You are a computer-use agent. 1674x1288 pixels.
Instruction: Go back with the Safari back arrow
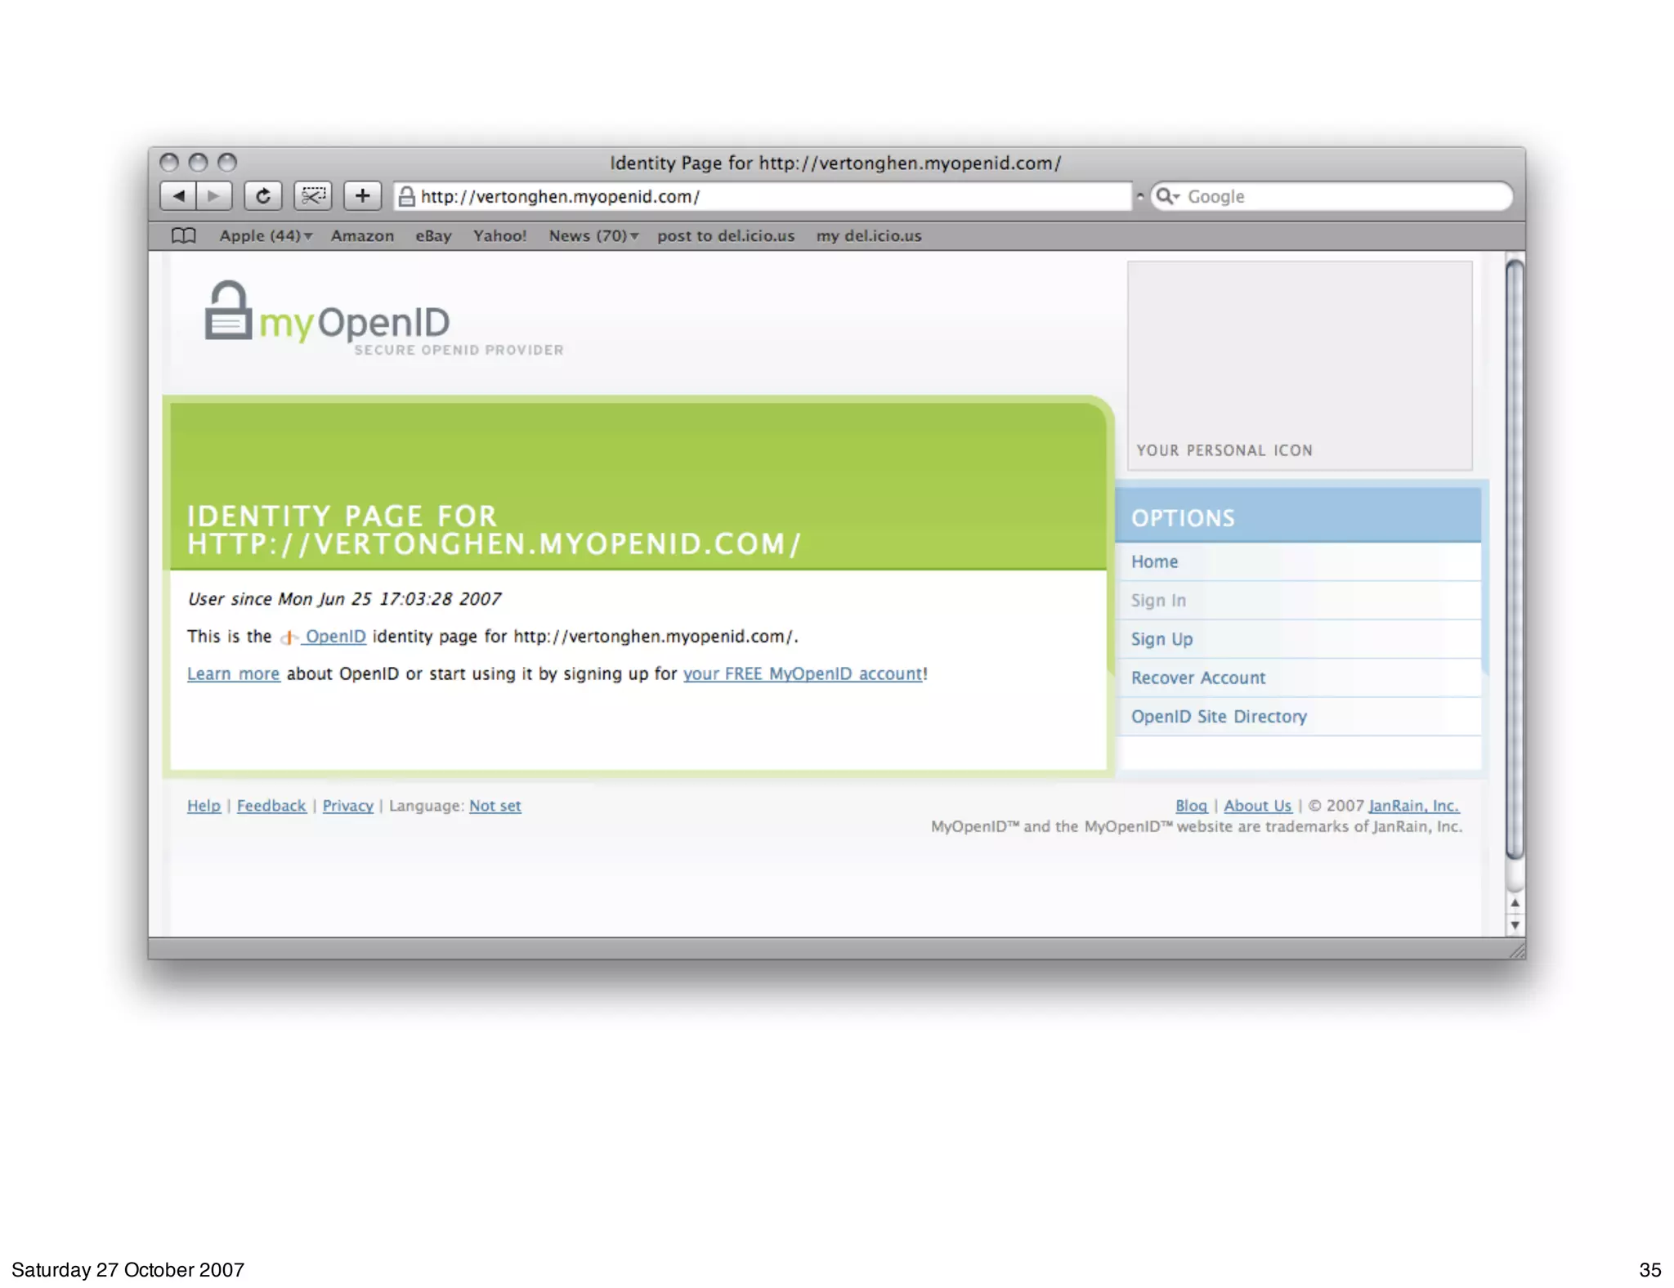(178, 196)
